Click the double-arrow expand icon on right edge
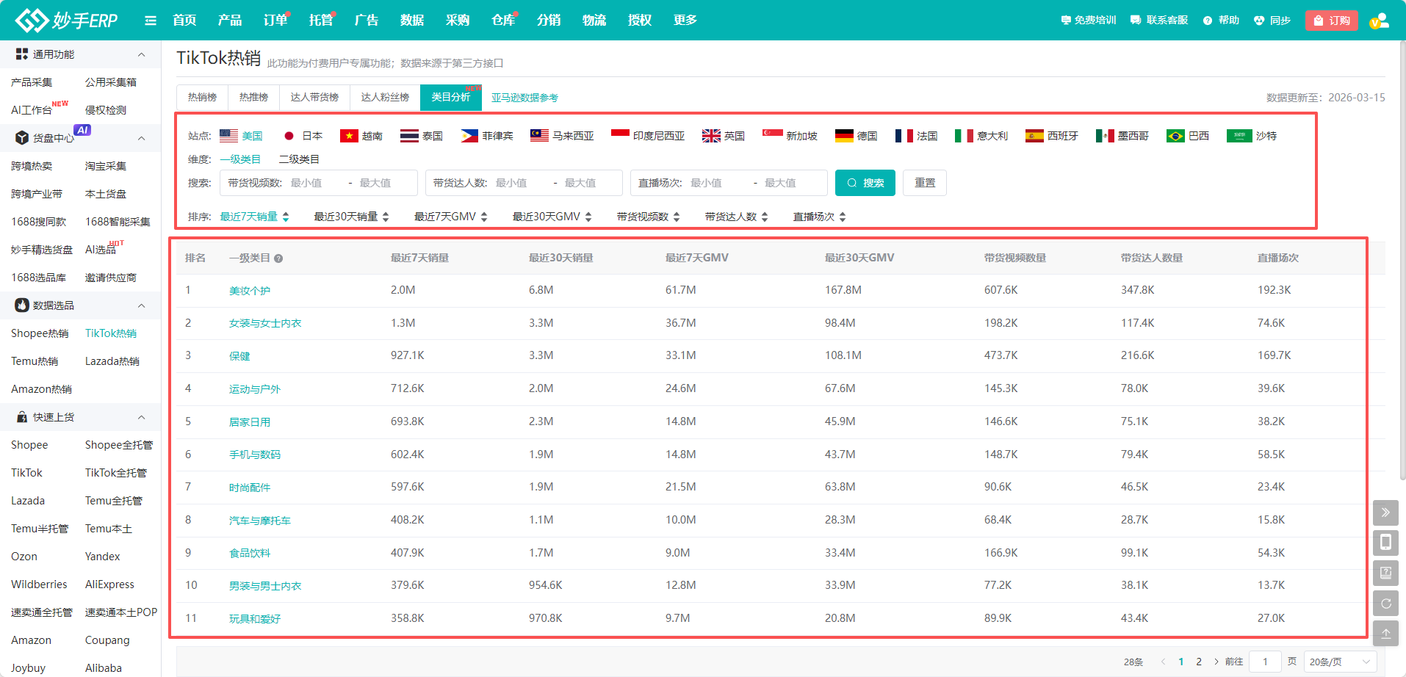The width and height of the screenshot is (1406, 677). [x=1385, y=513]
